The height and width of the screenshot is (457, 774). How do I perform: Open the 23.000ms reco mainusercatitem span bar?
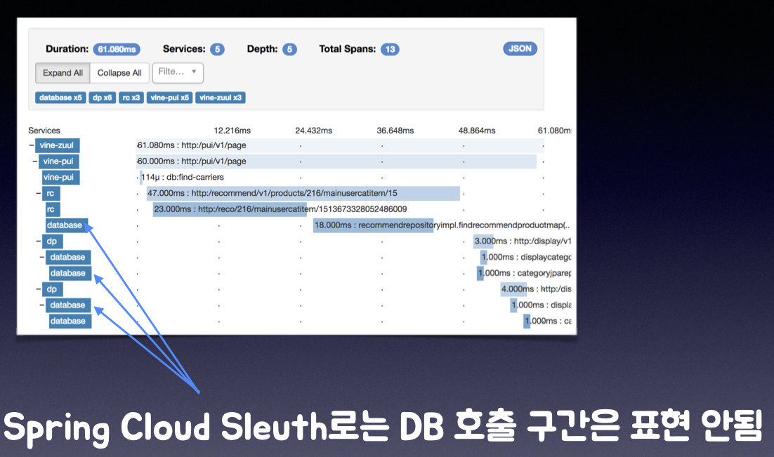point(230,209)
